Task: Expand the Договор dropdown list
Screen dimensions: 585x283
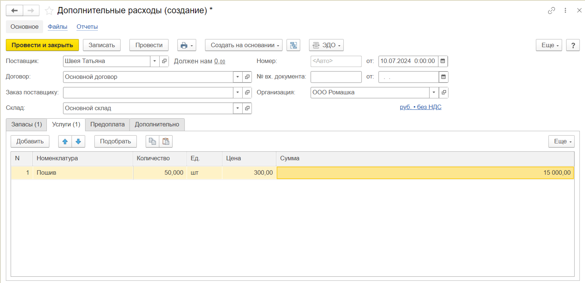Action: point(238,77)
